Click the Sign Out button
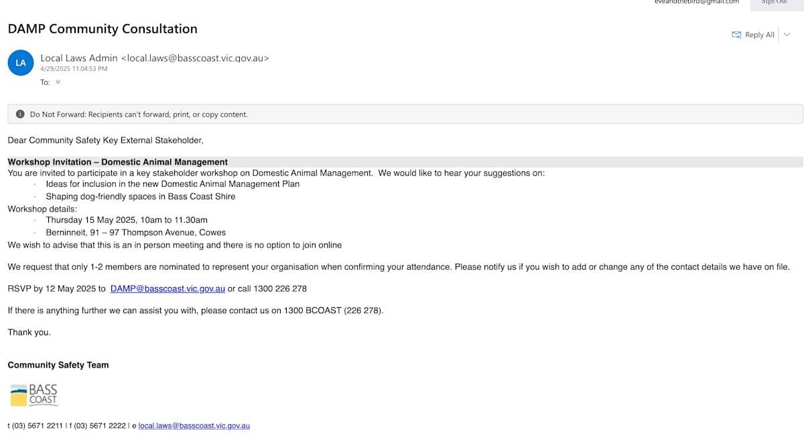Viewport: 804px width, 443px height. point(773,2)
